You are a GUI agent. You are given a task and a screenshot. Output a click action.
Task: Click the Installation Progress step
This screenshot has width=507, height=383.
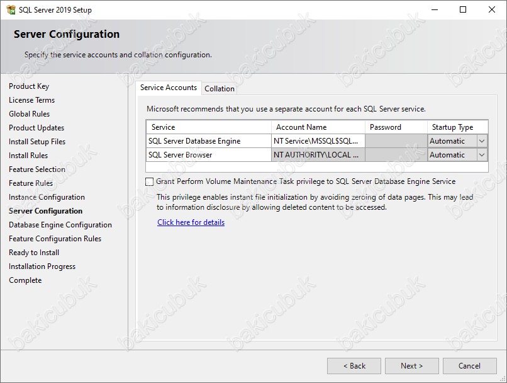(42, 266)
